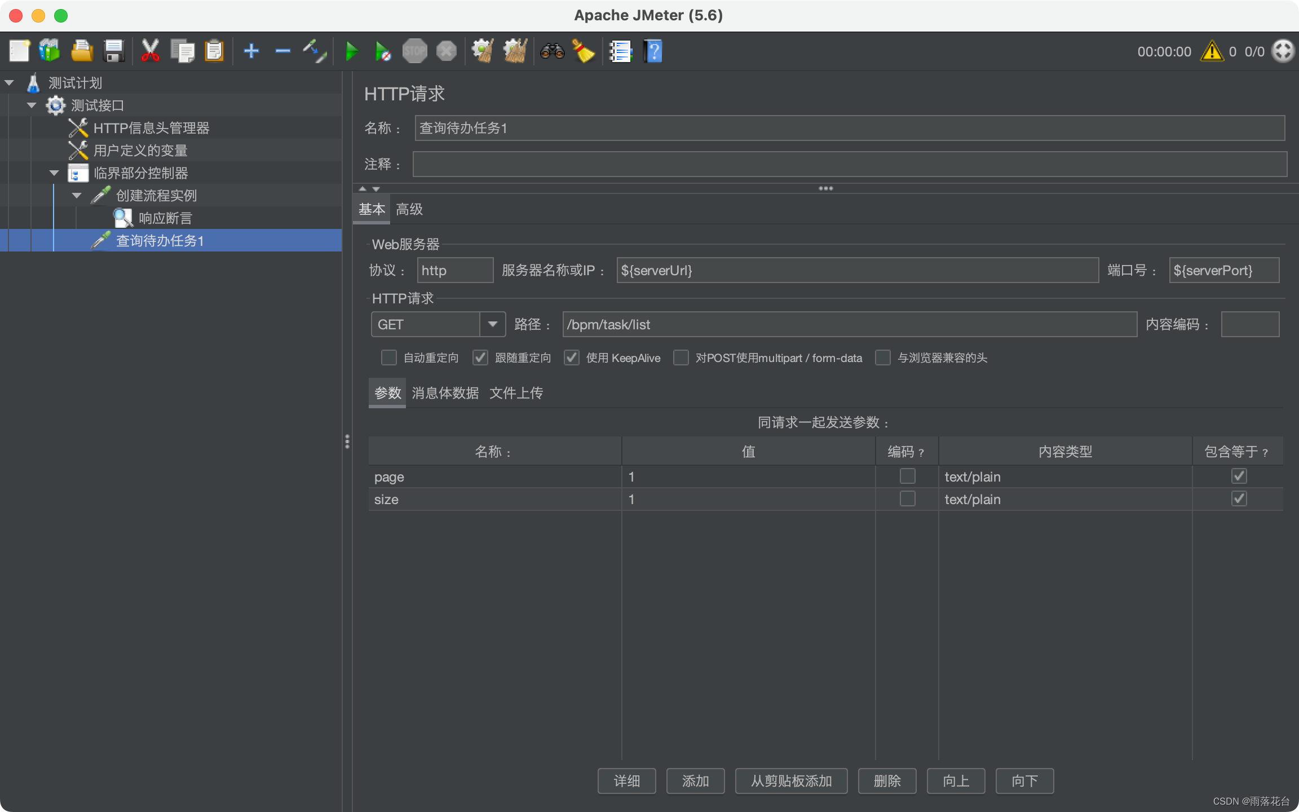Click the 路径 path input field
This screenshot has width=1299, height=812.
[849, 324]
